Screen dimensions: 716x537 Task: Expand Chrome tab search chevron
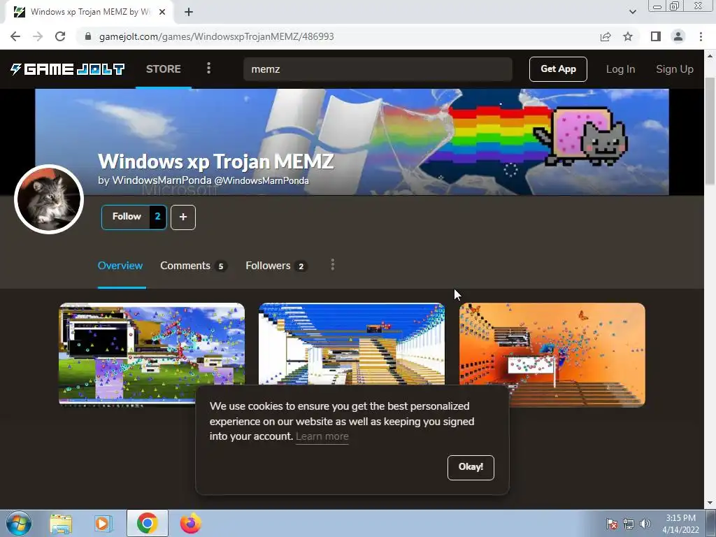(632, 12)
